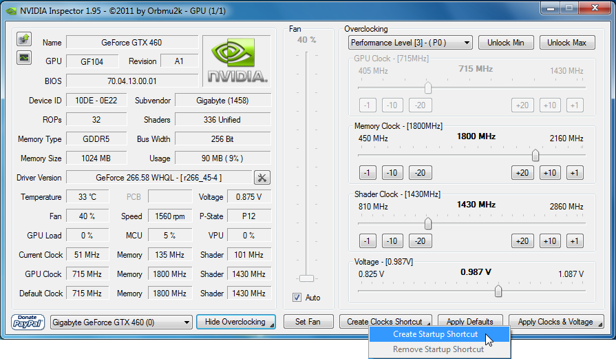Increase Shader Clock using +10 button
This screenshot has width=616, height=359.
pos(549,241)
